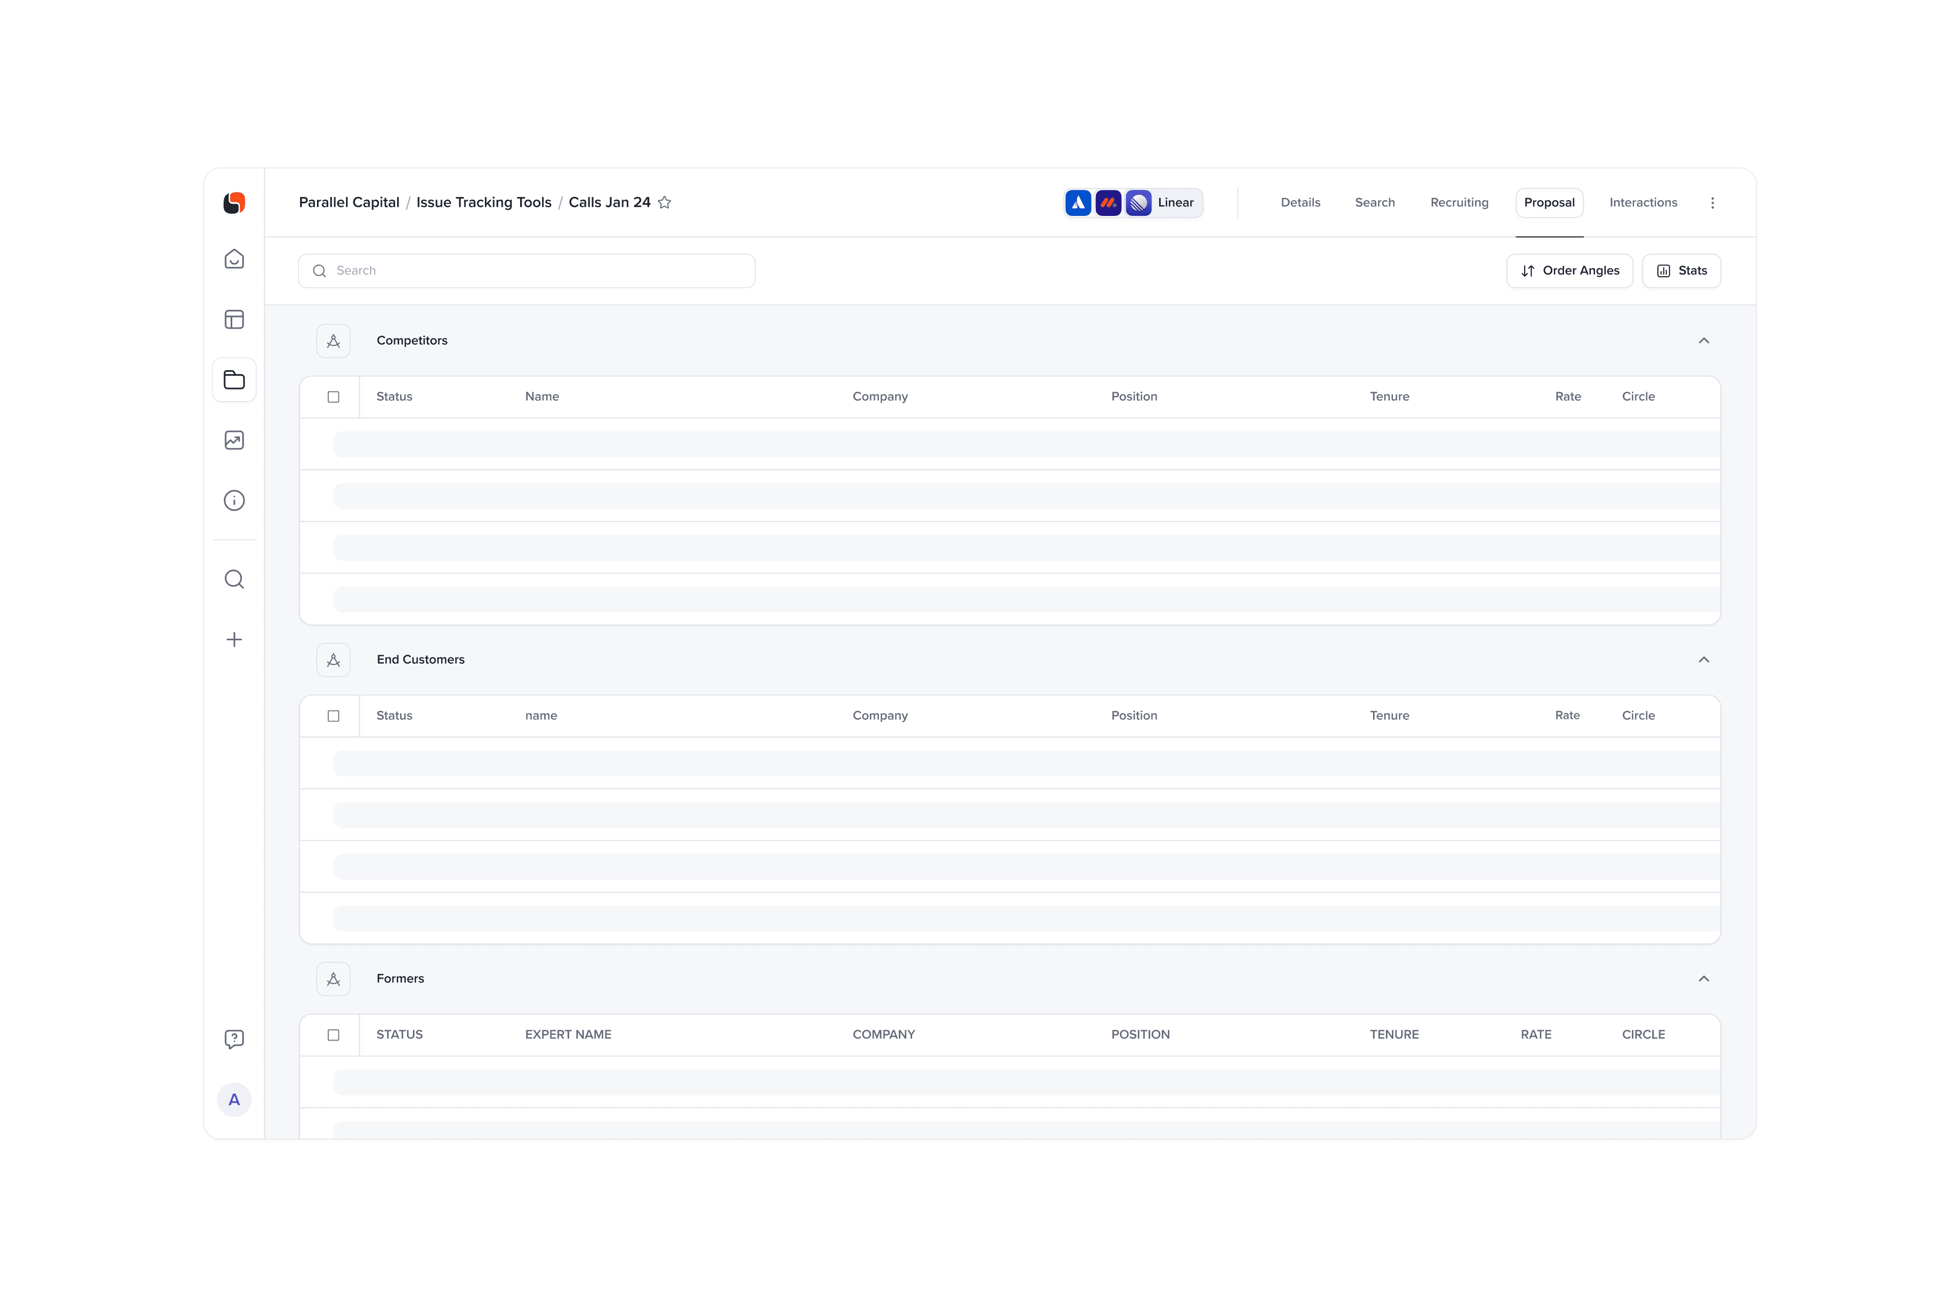Go to Issue Tracking Tools breadcrumb
Image resolution: width=1960 pixels, height=1307 pixels.
483,203
